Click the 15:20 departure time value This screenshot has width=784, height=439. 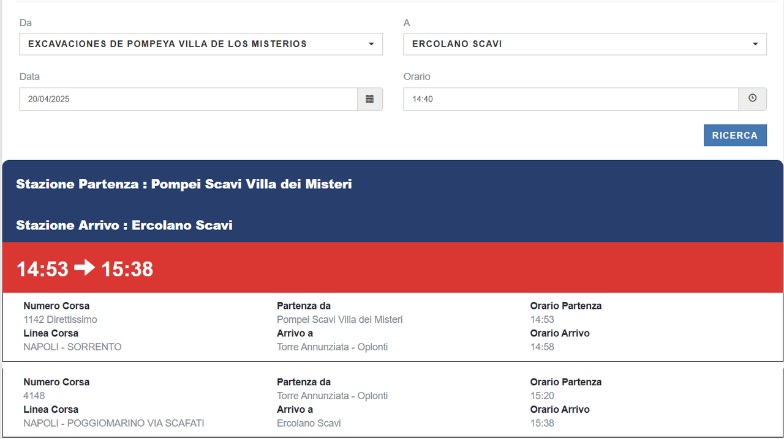(x=542, y=396)
